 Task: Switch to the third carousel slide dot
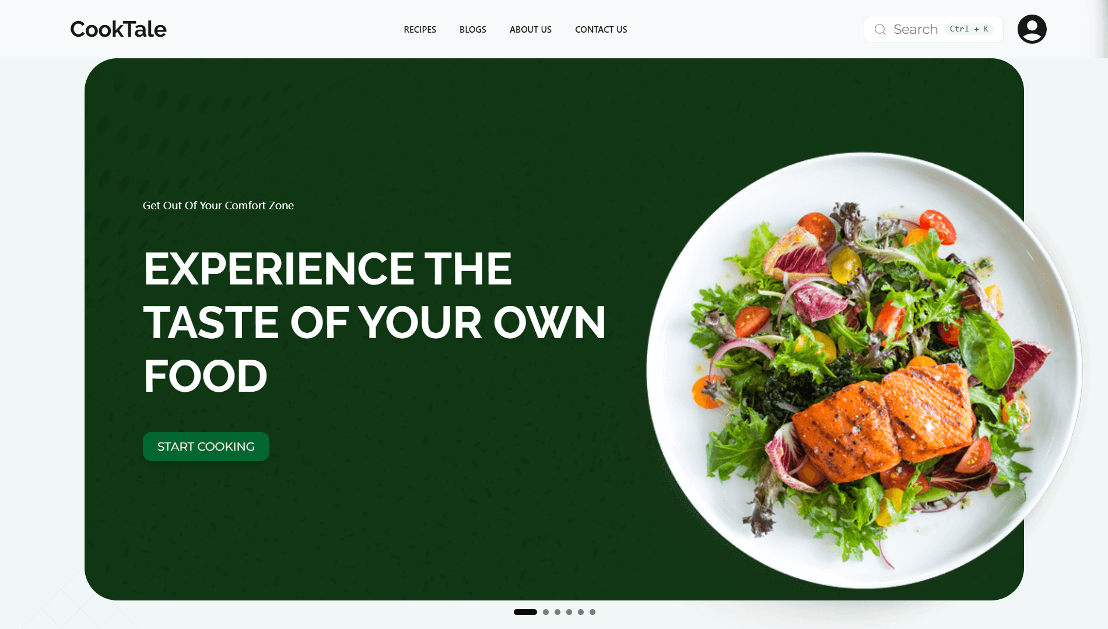[x=557, y=612]
